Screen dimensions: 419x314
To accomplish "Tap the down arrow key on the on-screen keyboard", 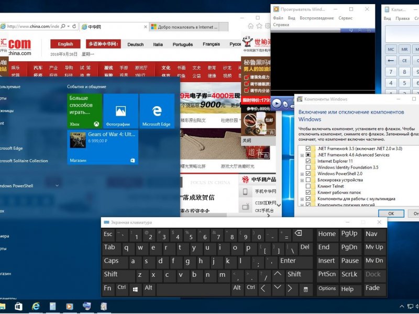I will click(278, 289).
